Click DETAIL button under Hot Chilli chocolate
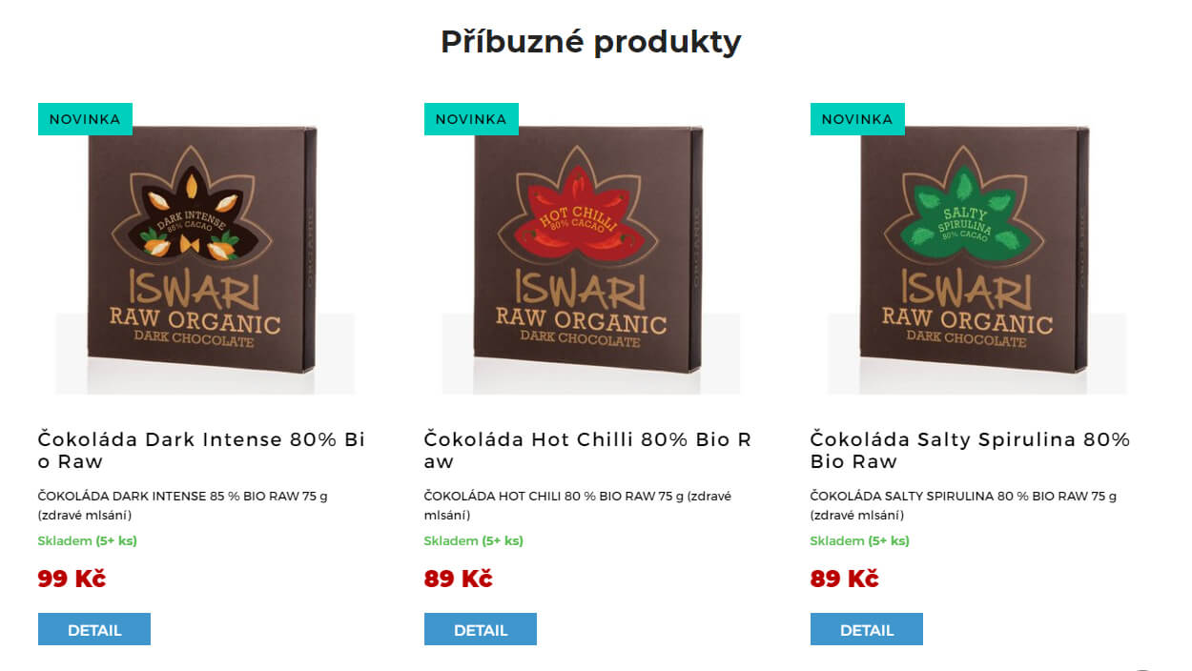Image resolution: width=1192 pixels, height=671 pixels. (481, 629)
